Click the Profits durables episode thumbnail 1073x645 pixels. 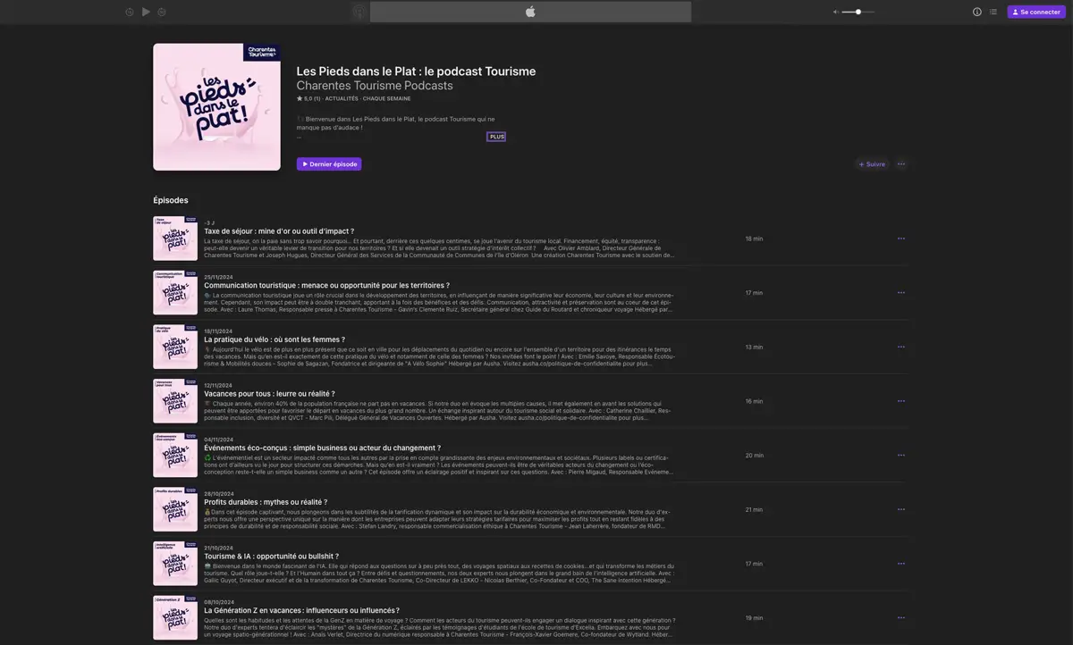[175, 509]
